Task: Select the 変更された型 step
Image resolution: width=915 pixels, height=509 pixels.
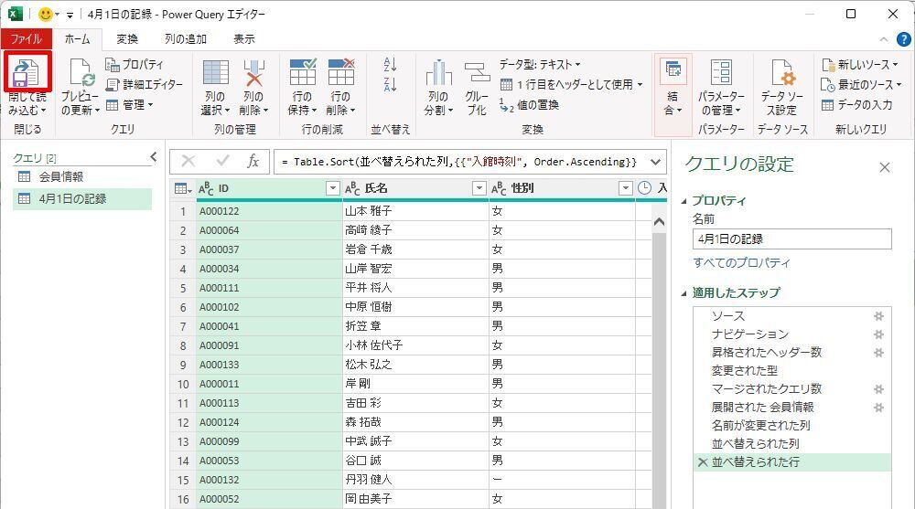Action: point(792,371)
